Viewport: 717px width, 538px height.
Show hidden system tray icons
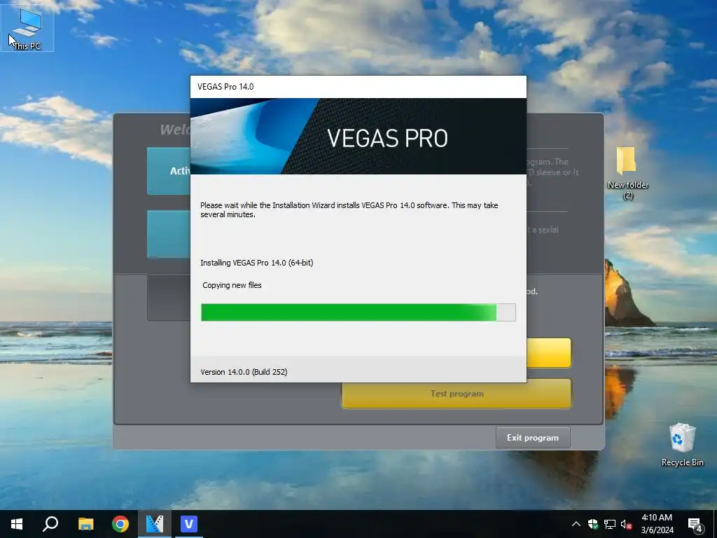tap(576, 524)
